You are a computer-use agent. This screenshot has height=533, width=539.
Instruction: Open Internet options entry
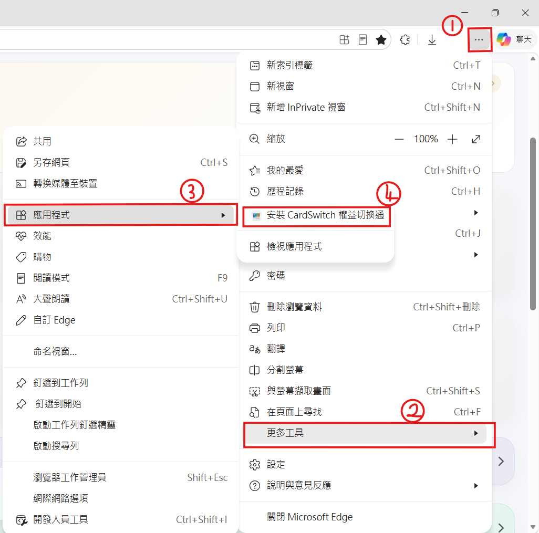click(x=121, y=499)
